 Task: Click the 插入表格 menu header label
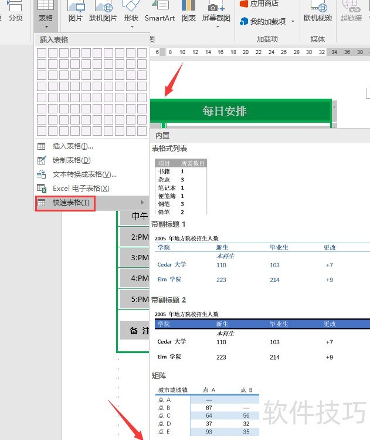click(x=54, y=40)
